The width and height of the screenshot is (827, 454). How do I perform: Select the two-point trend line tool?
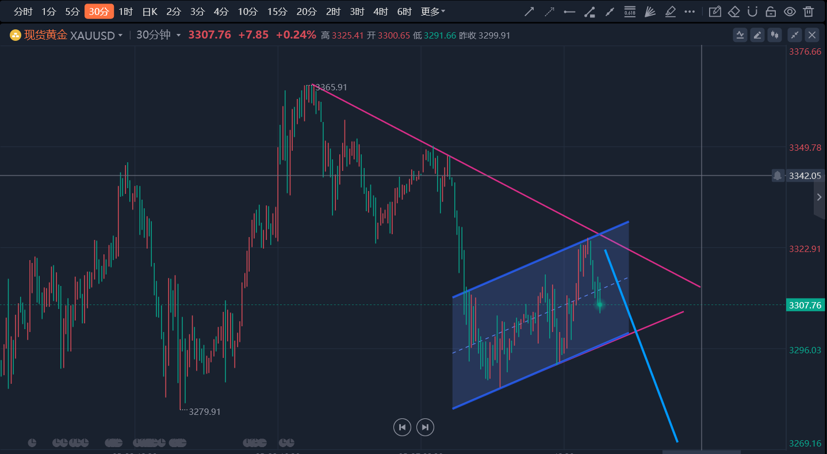(610, 12)
